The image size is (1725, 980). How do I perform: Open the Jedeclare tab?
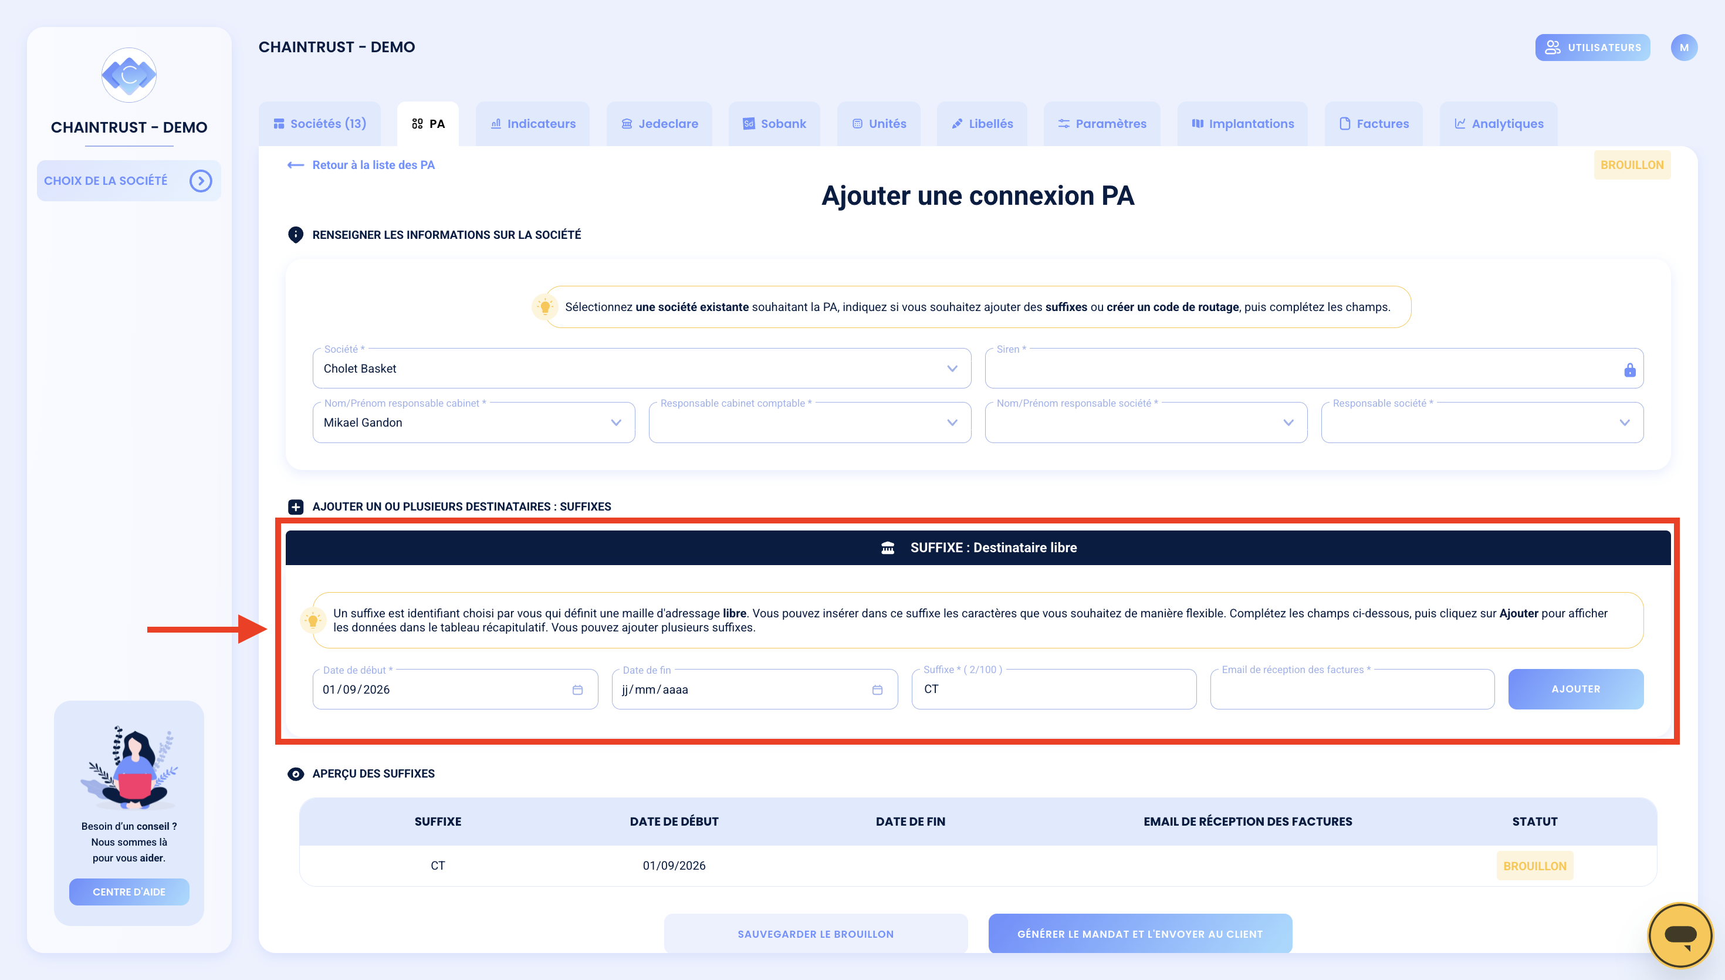pyautogui.click(x=659, y=124)
